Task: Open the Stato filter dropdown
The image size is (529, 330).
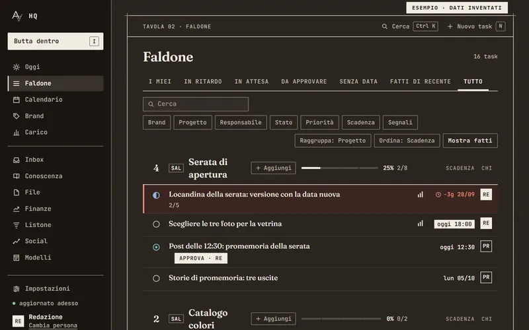Action: coord(284,123)
